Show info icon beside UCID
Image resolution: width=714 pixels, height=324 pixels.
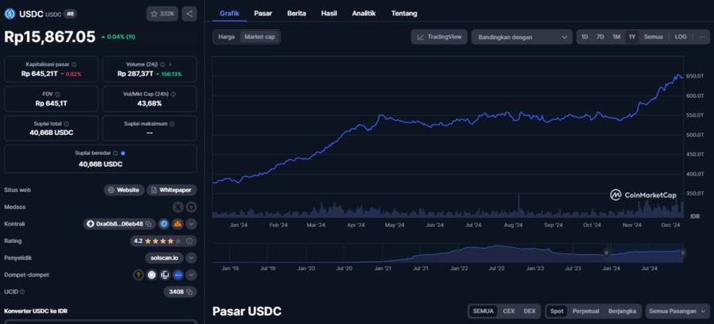click(22, 291)
